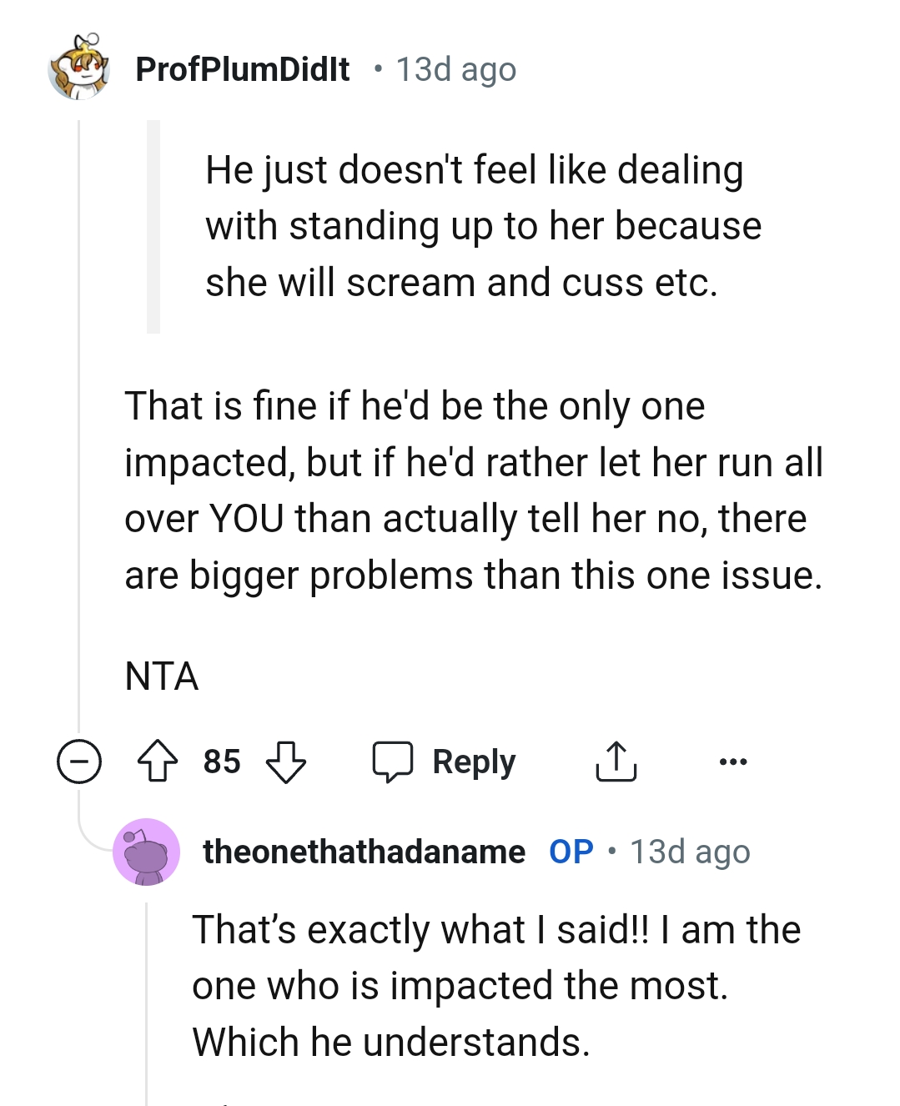Screen dimensions: 900x1106
Task: Open the comment's overflow menu
Action: [732, 761]
